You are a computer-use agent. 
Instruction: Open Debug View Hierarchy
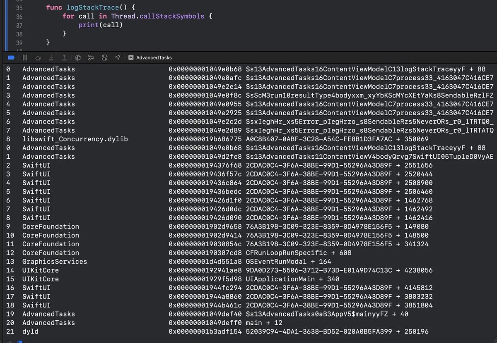[78, 57]
